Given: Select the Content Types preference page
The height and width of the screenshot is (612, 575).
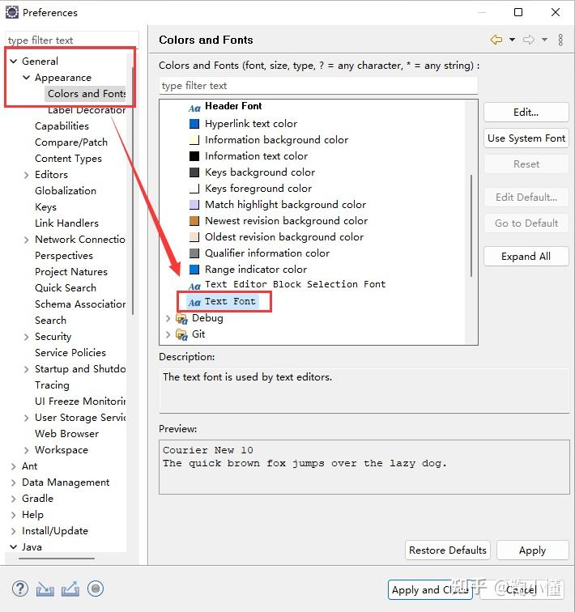Looking at the screenshot, I should point(68,159).
